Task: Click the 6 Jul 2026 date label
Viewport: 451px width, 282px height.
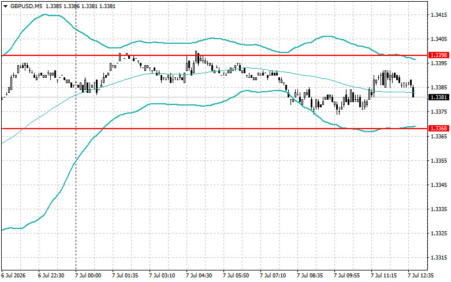Action: (x=13, y=276)
